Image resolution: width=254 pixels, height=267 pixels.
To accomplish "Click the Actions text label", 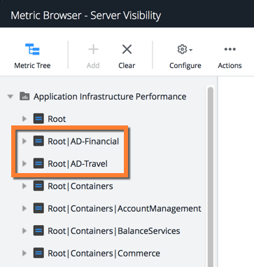I will point(230,65).
